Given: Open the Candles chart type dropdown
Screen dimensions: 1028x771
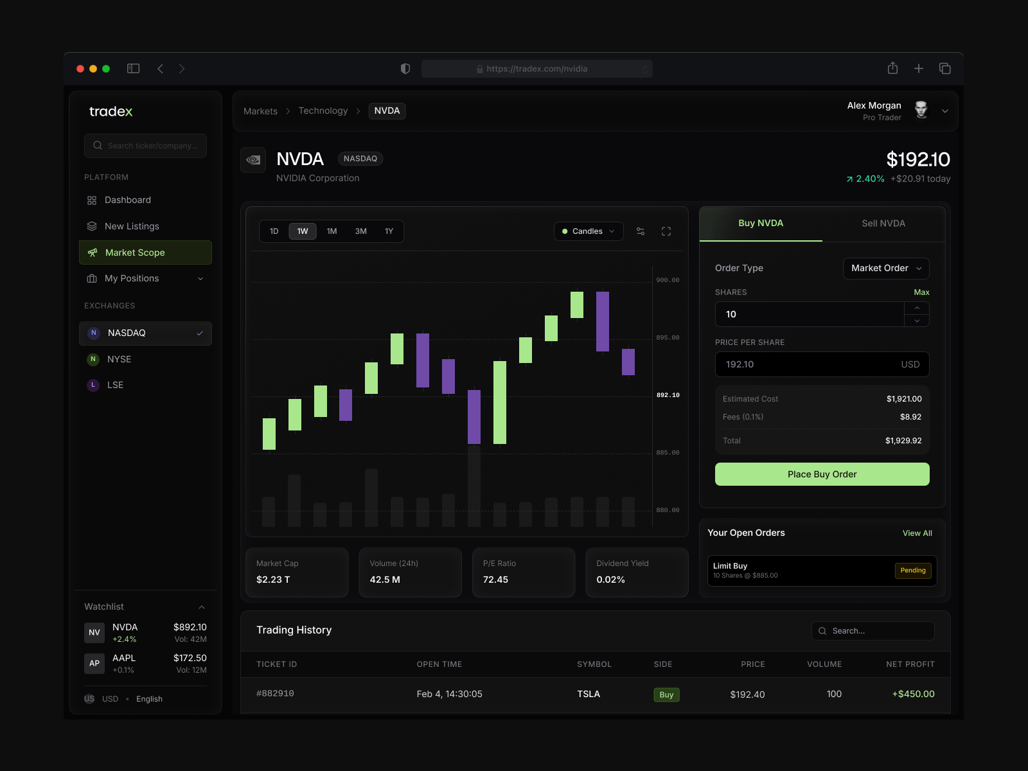Looking at the screenshot, I should tap(588, 231).
